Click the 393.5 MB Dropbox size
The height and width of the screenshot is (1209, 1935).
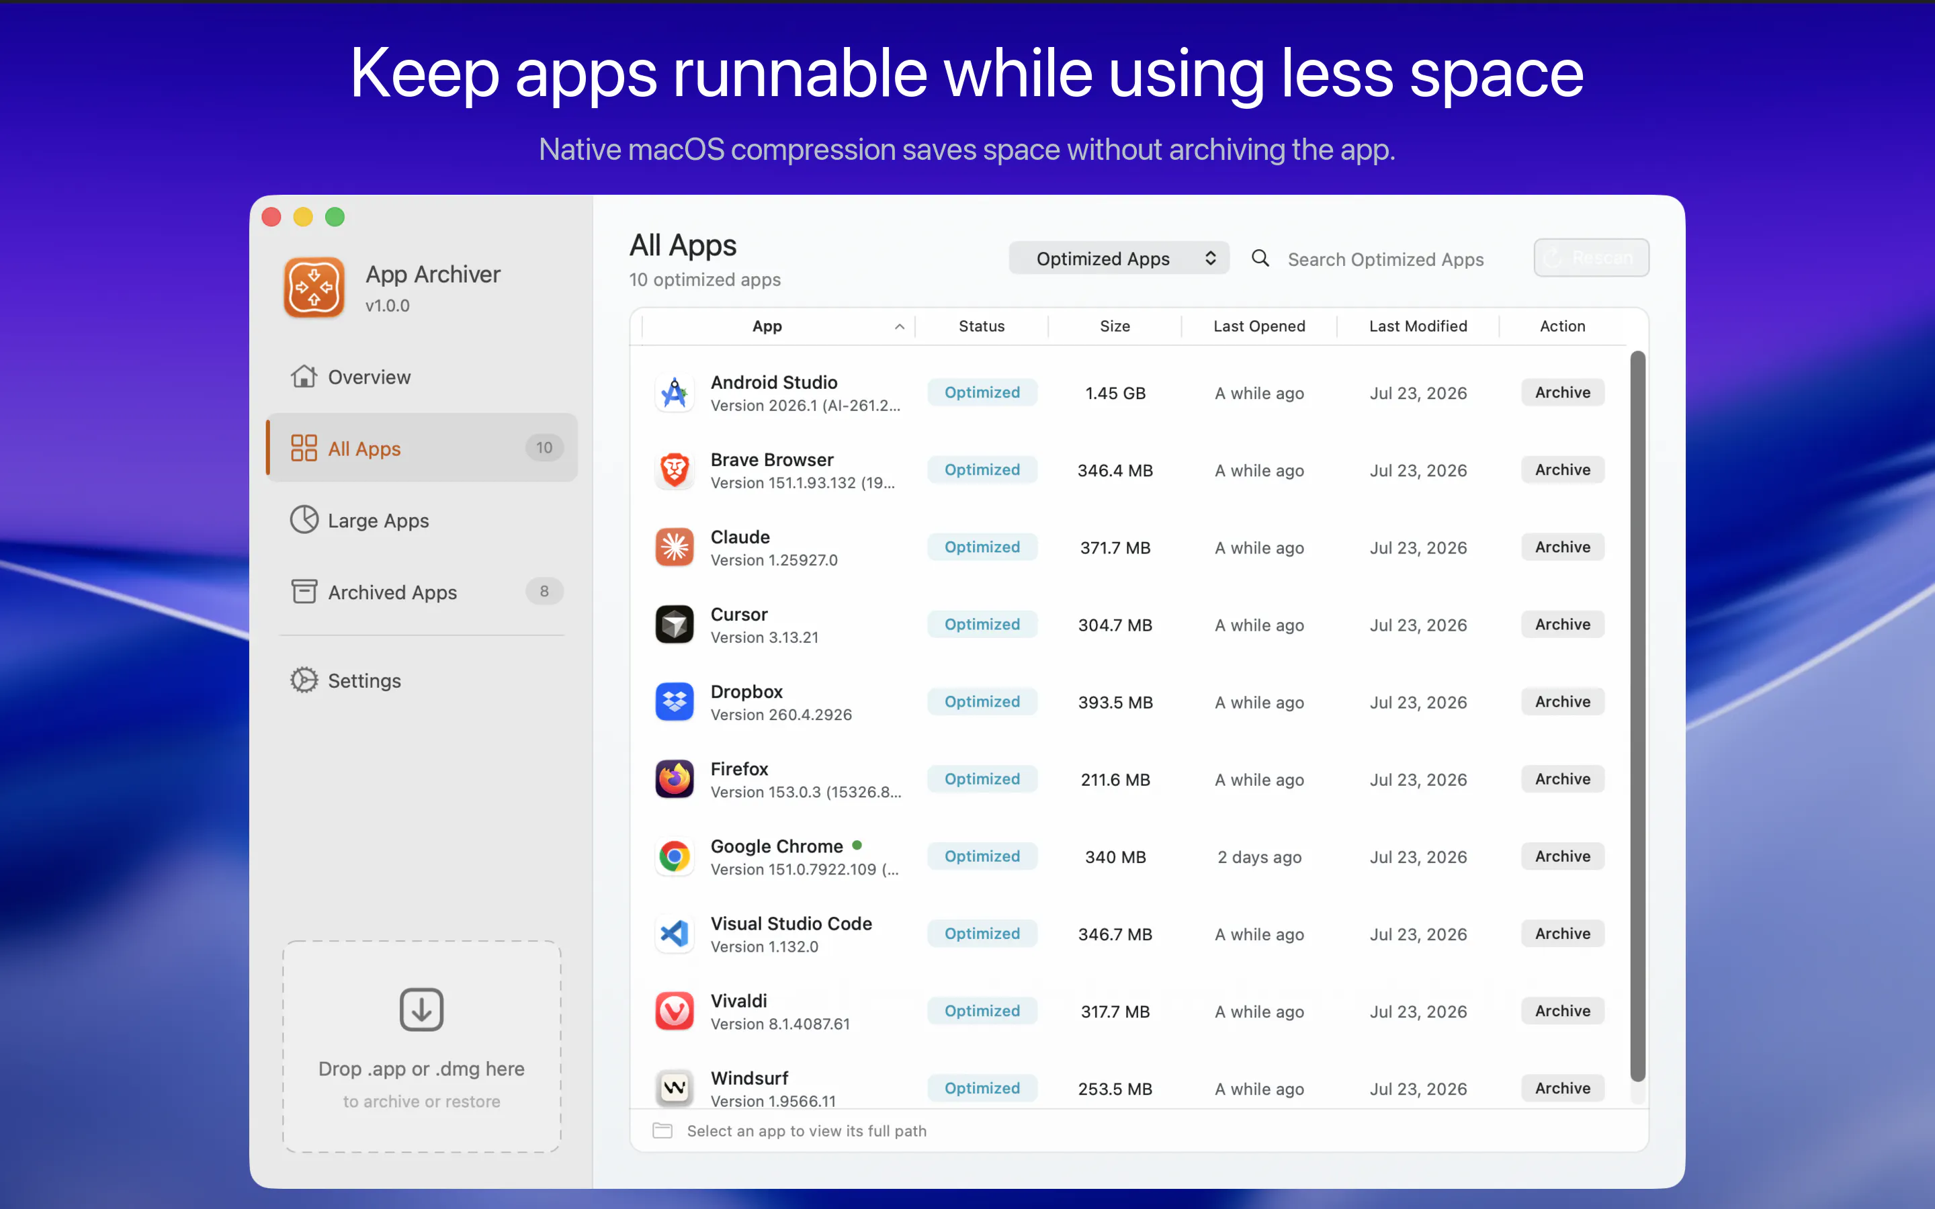(x=1115, y=703)
